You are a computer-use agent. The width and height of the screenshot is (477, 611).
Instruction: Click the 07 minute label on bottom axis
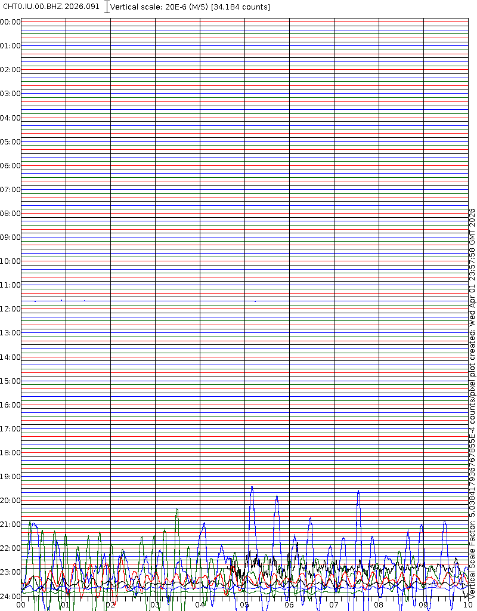click(334, 605)
